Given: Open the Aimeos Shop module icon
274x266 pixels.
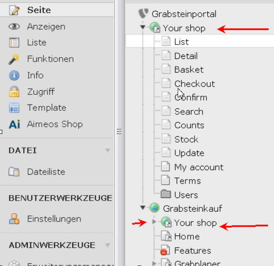Looking at the screenshot, I should pyautogui.click(x=15, y=124).
